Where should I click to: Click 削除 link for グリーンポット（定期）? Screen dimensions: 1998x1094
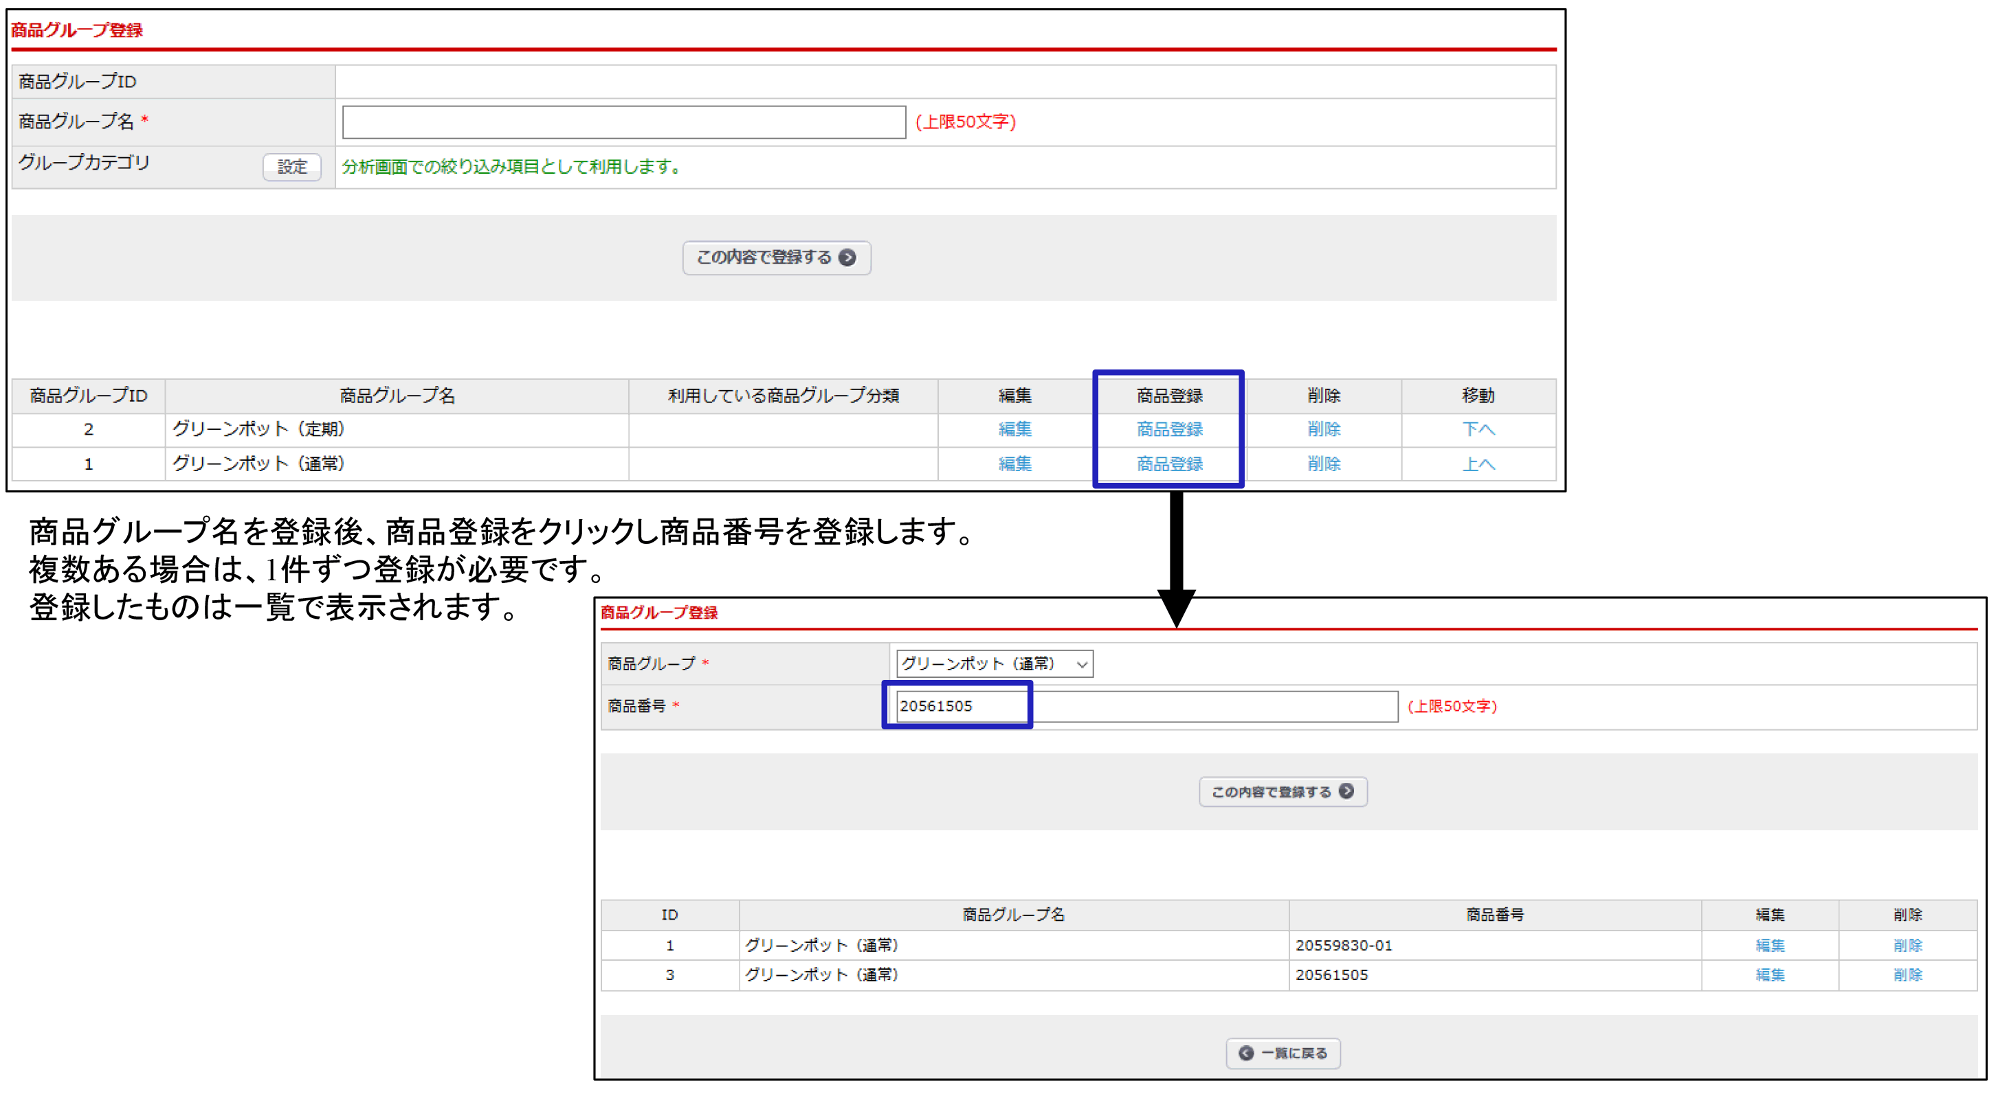tap(1323, 429)
